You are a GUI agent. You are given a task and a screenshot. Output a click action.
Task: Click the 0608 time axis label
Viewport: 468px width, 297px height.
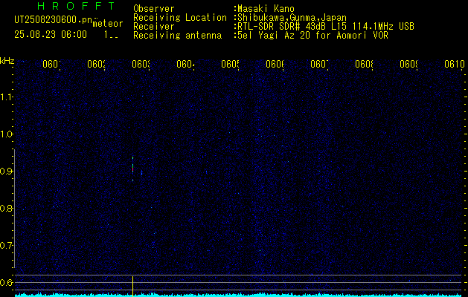pyautogui.click(x=364, y=64)
